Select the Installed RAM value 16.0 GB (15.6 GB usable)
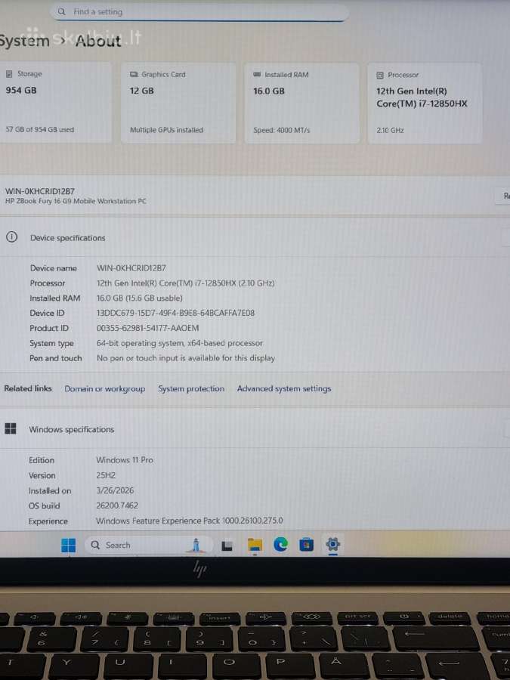 pos(140,298)
